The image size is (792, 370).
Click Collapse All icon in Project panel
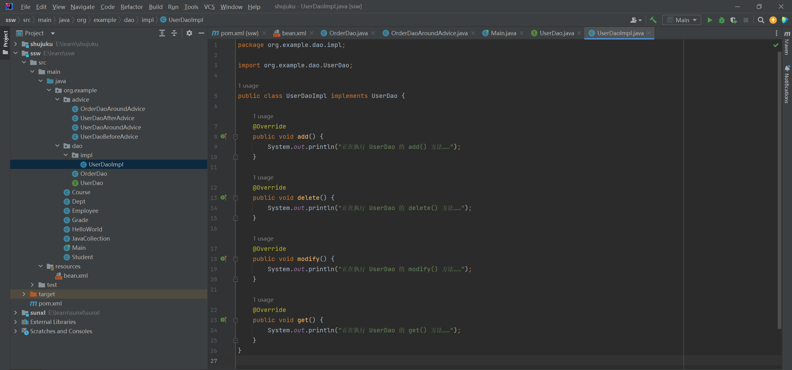(x=174, y=33)
